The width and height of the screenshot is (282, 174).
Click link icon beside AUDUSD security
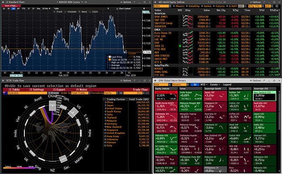point(86,2)
